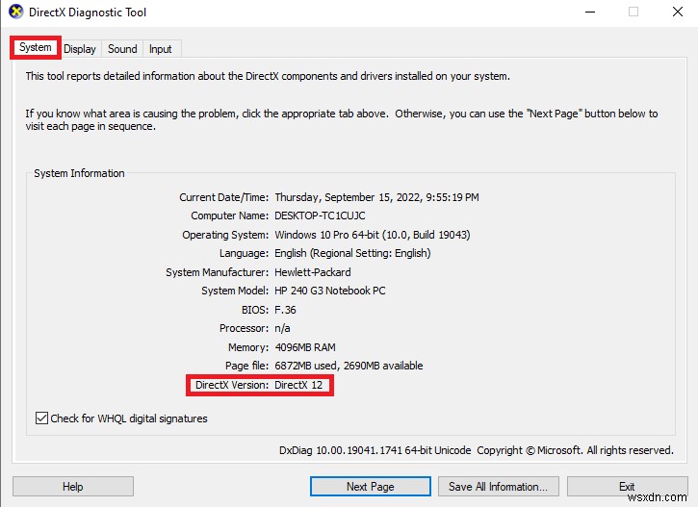
Task: Click manufacturer value Hewlett-Packard
Action: 313,271
